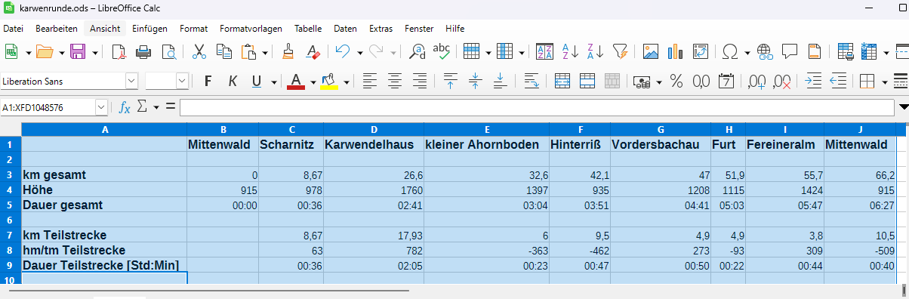Viewport: 909px width, 299px height.
Task: Remove a decimal place
Action: click(782, 81)
